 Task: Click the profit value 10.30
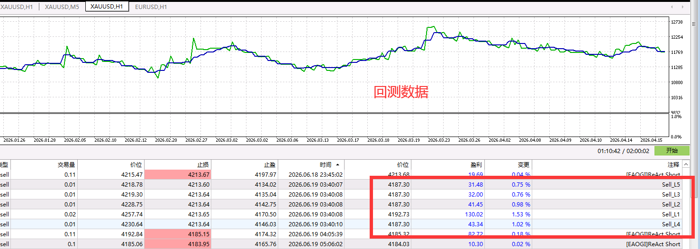pos(475,244)
